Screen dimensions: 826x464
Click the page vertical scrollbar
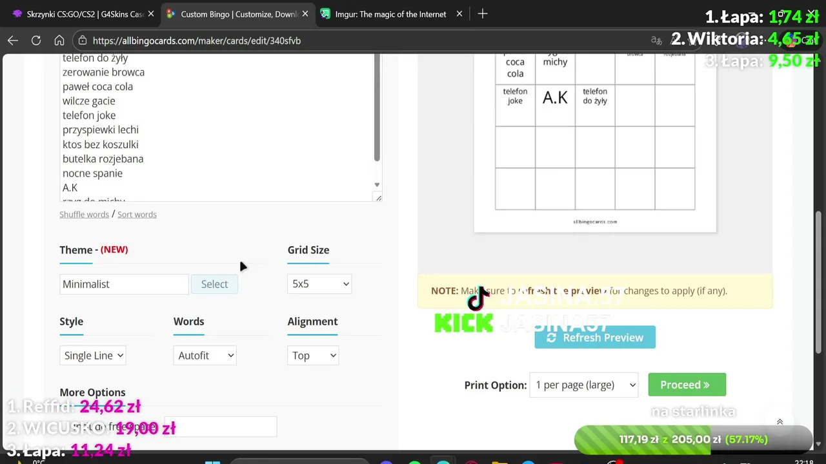pyautogui.click(x=819, y=284)
